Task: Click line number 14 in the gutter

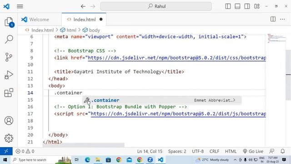Action: pos(30,93)
